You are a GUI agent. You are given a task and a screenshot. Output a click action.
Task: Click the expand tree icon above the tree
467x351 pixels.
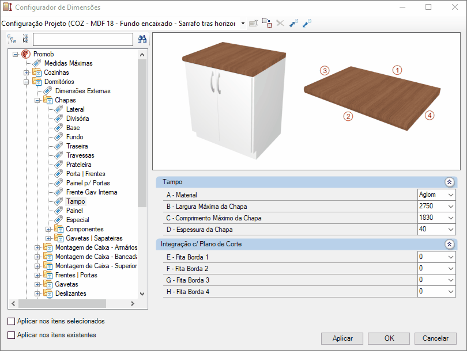click(12, 39)
